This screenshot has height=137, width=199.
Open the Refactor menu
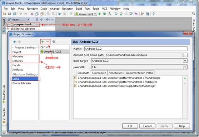68,9
